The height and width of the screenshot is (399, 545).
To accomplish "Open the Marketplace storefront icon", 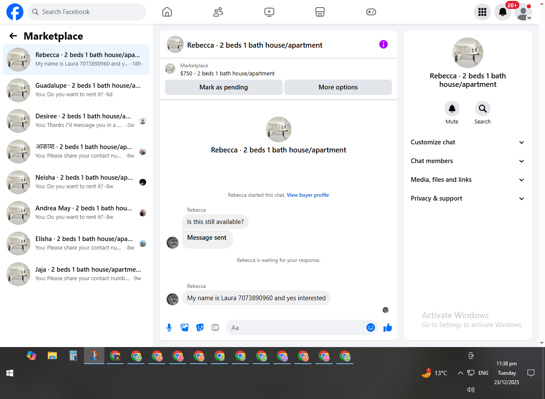I will coord(320,12).
